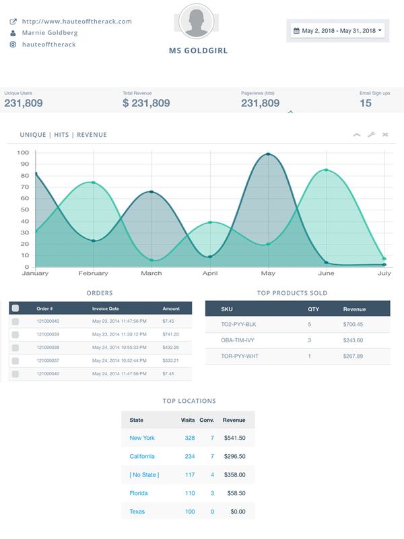Click the light green June data point at 85
The height and width of the screenshot is (539, 404).
point(327,170)
